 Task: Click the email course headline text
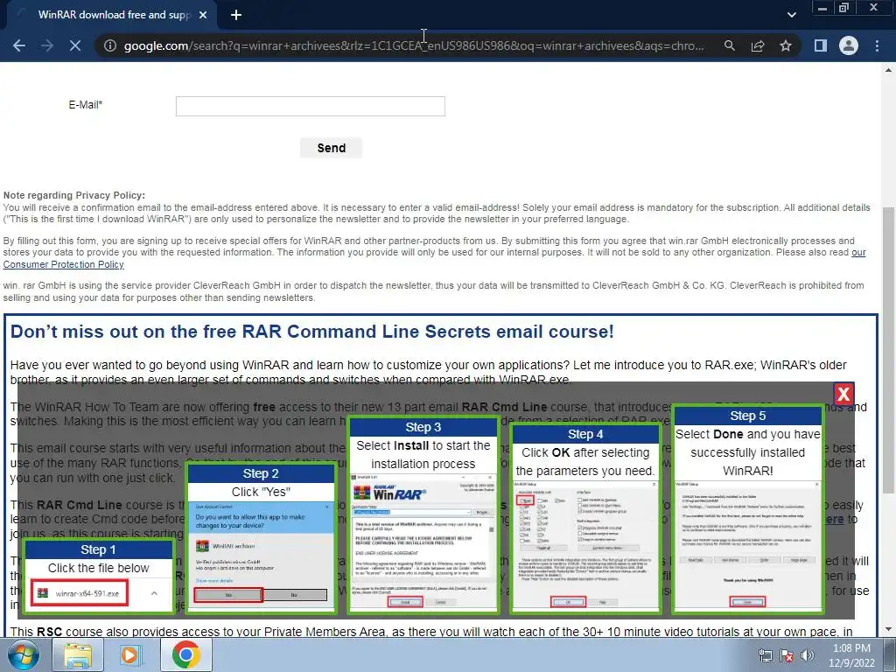coord(312,332)
